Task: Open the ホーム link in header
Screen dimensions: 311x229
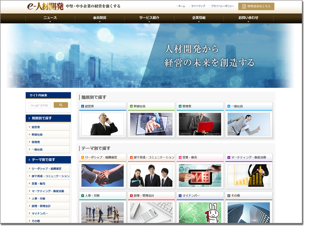Action: [x=181, y=6]
